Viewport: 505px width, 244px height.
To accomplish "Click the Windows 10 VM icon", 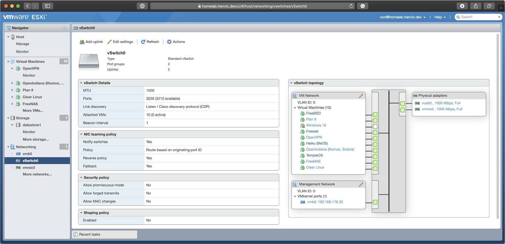I will click(x=303, y=126).
